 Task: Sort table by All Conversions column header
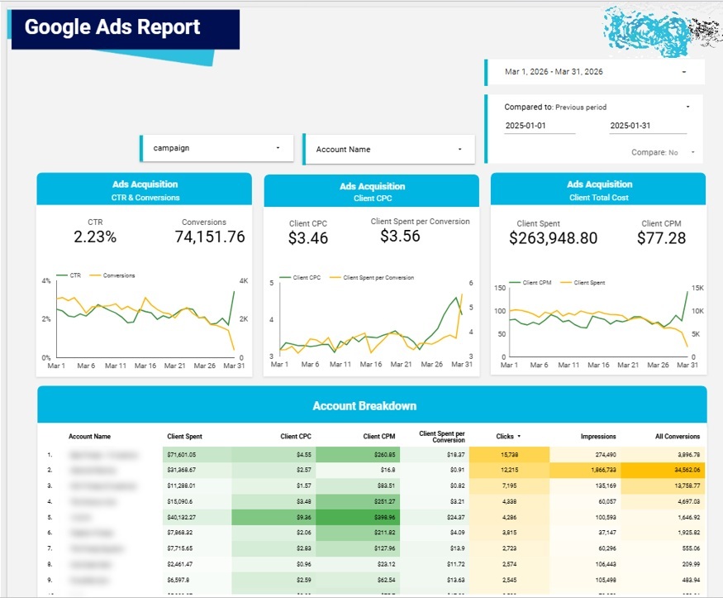click(678, 437)
